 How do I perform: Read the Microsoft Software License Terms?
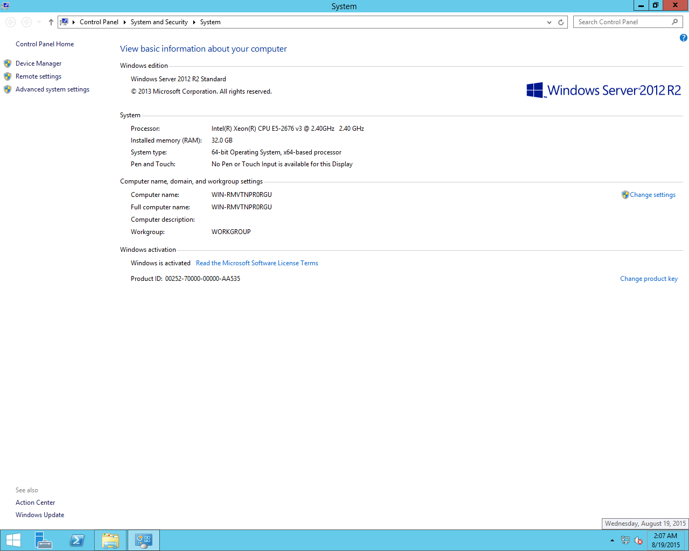coord(257,263)
